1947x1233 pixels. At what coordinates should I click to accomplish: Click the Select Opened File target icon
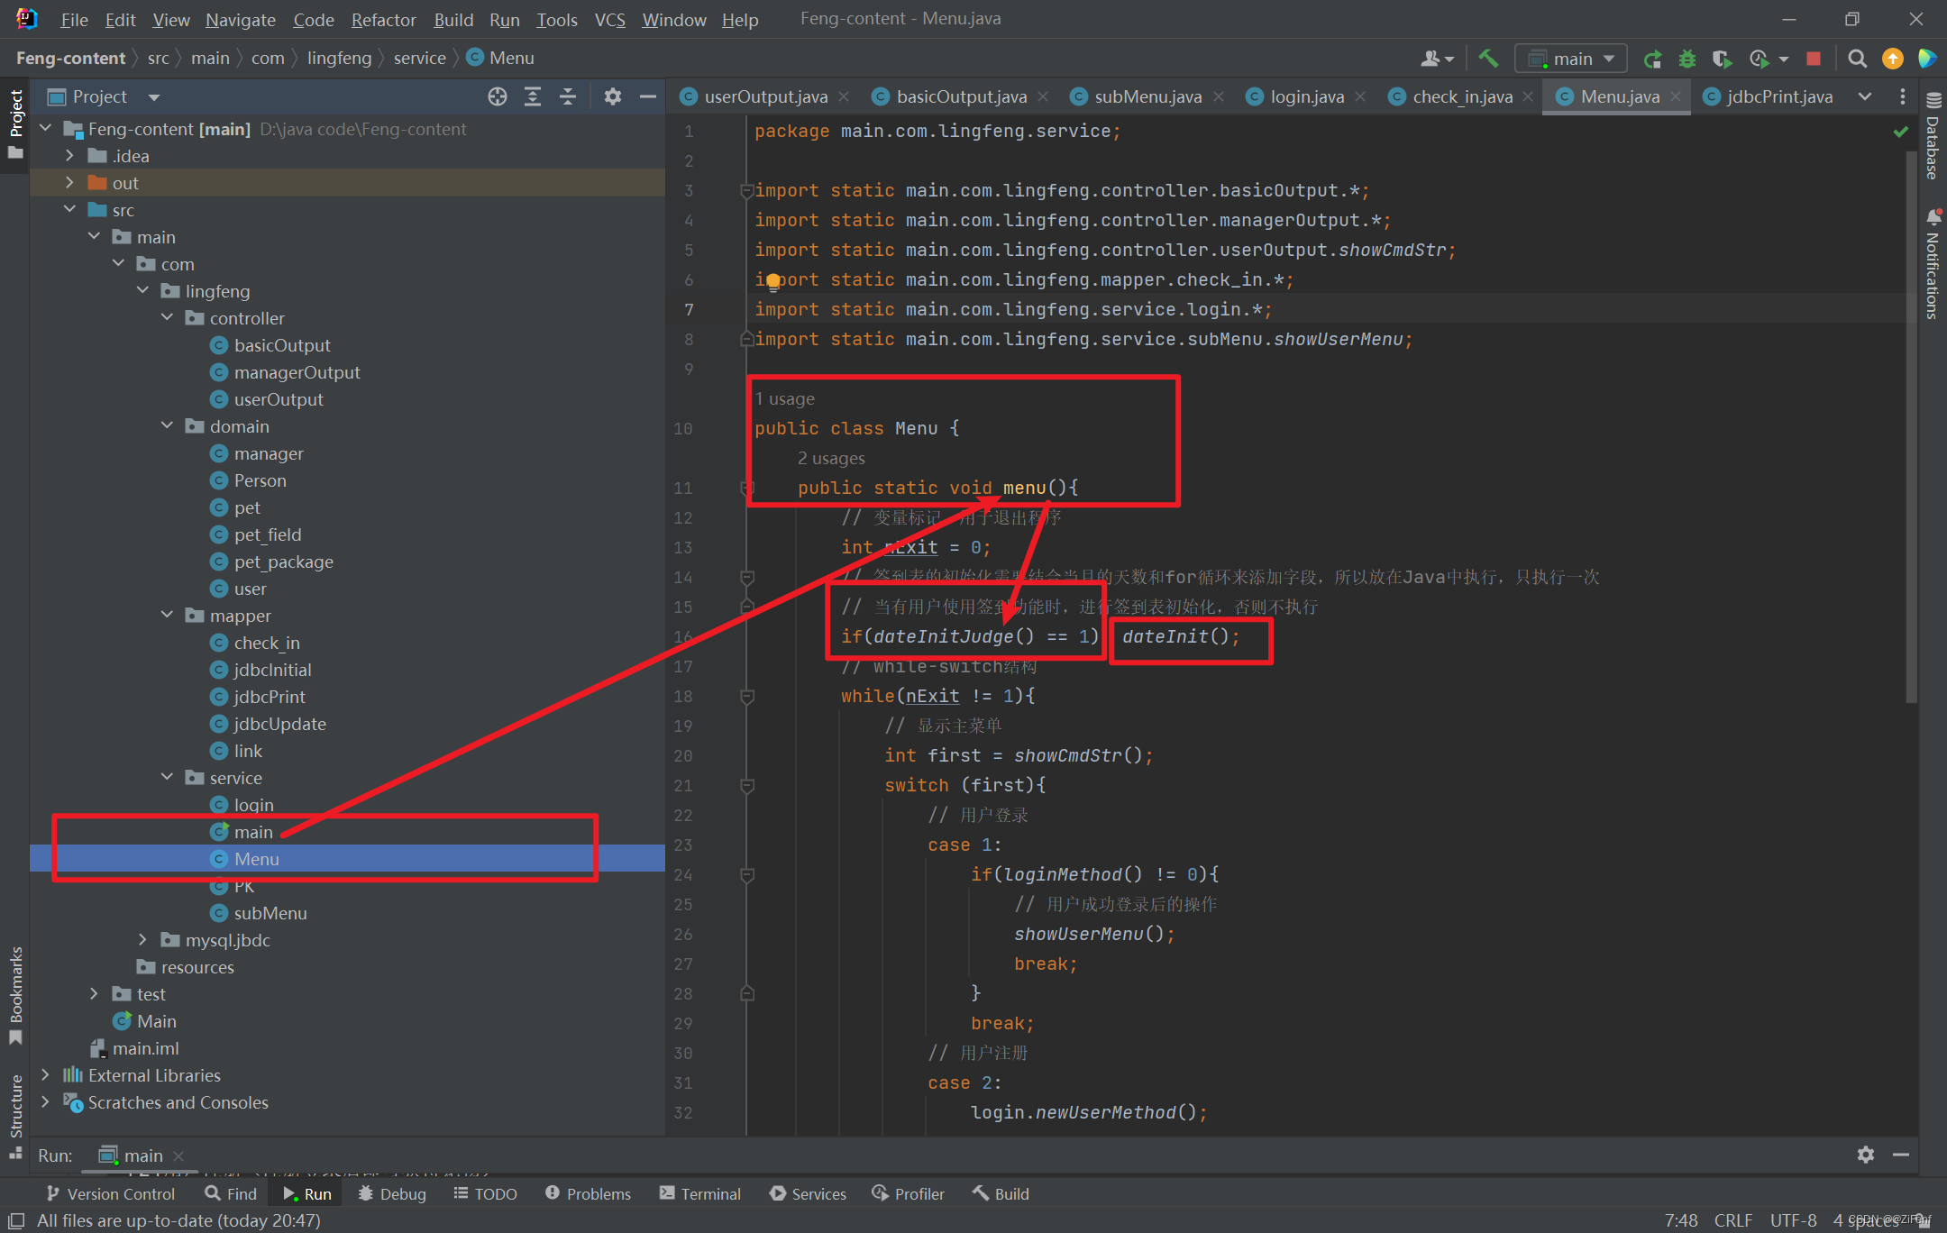click(x=497, y=96)
